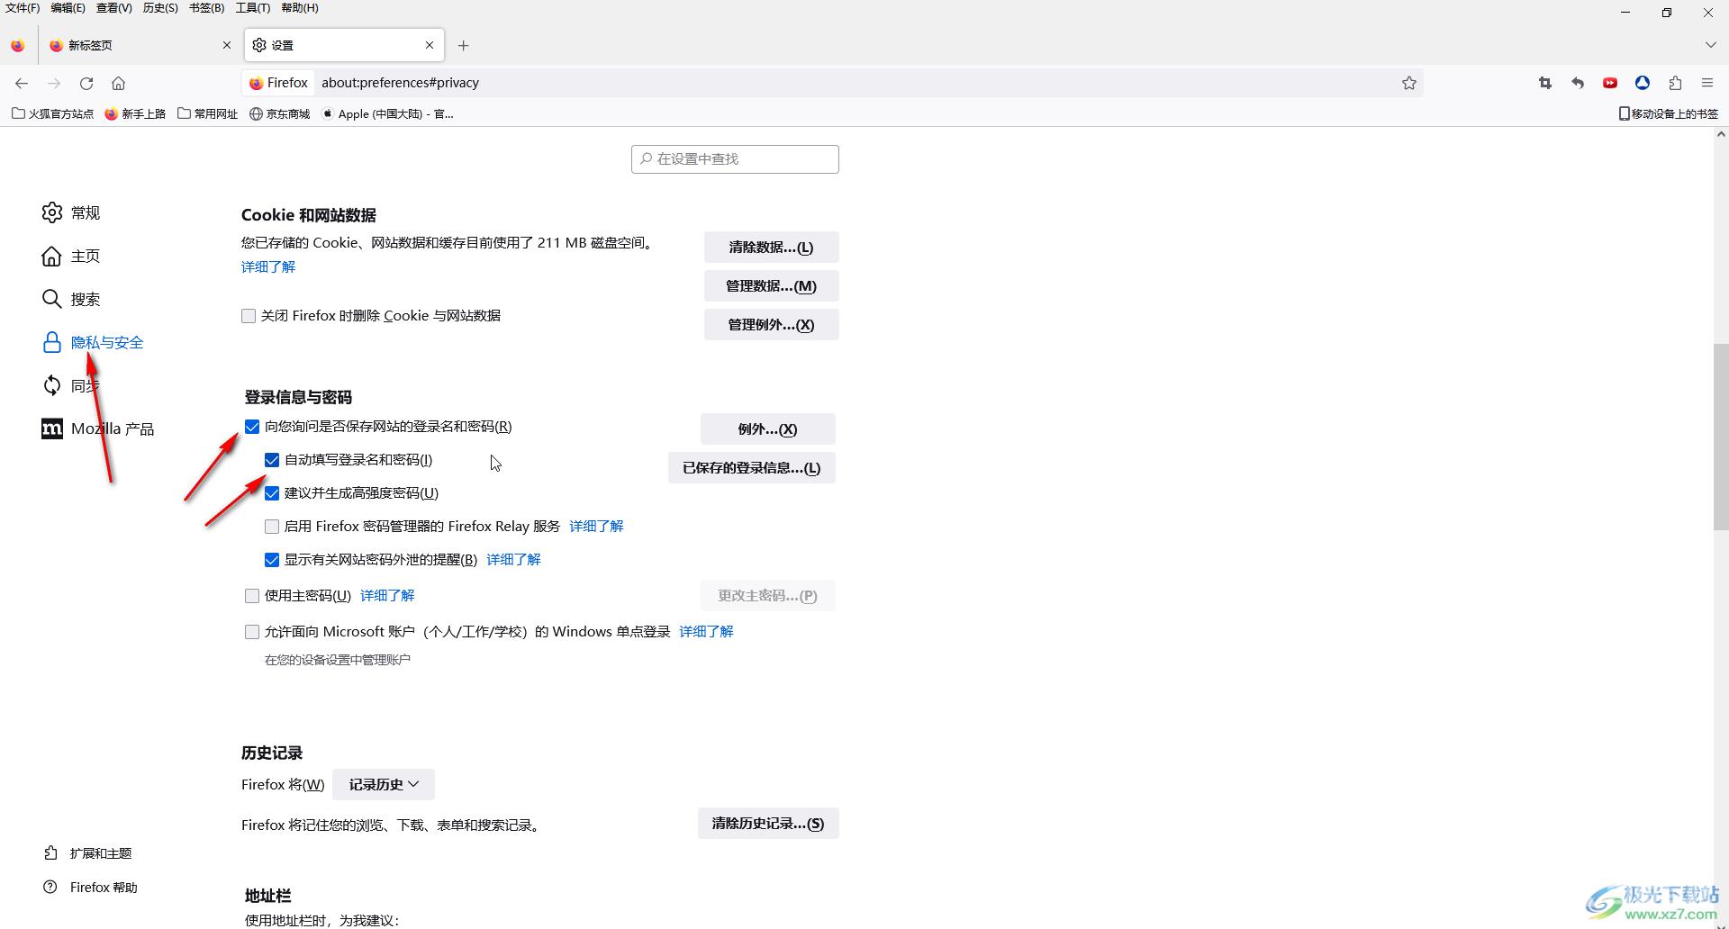
Task: Open 火狐官方站点 bookmark folder
Action: [52, 113]
